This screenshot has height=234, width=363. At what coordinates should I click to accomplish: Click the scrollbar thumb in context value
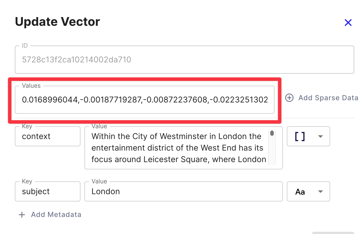272,133
